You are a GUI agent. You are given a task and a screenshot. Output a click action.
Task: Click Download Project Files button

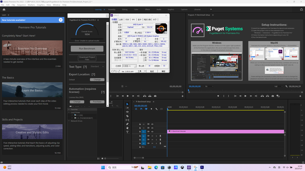pos(87,58)
